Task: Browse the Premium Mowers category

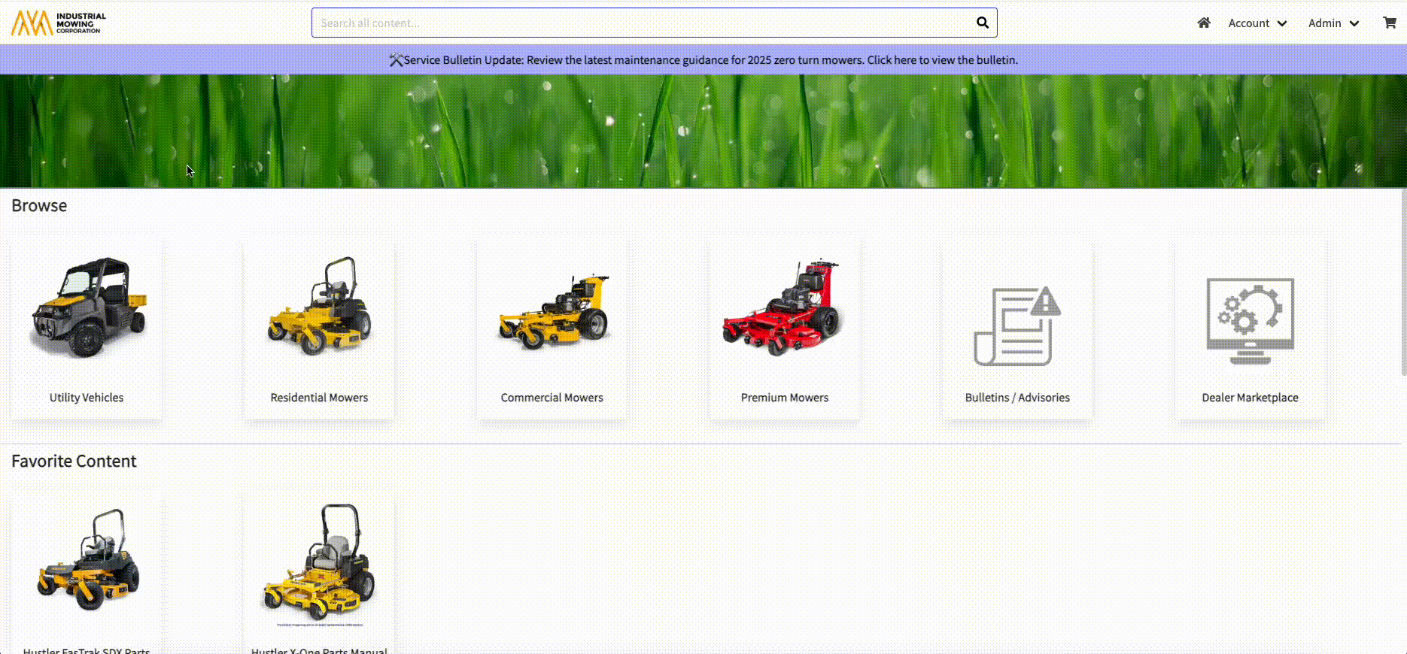Action: pos(784,329)
